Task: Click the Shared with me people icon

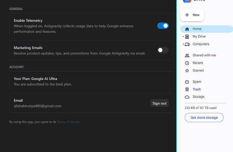Action: [187, 56]
